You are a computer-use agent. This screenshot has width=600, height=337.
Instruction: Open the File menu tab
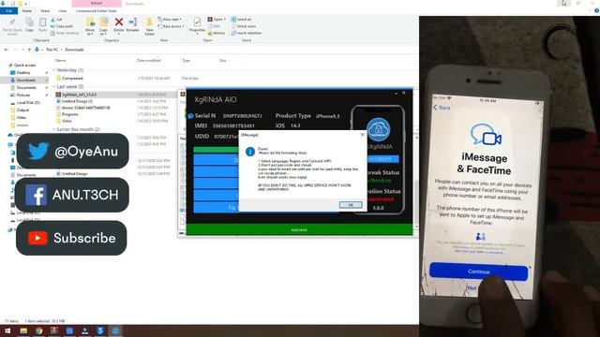tap(8, 11)
